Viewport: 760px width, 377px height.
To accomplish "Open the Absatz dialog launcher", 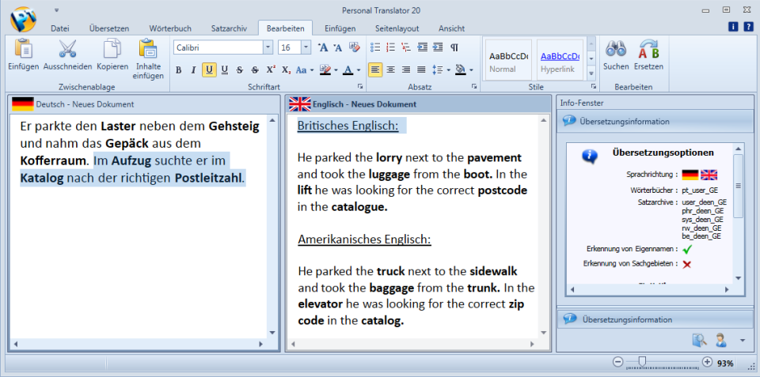I will tap(473, 87).
